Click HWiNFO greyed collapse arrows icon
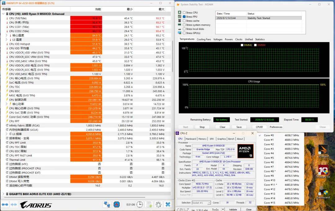Viewport: 335px width, 211px height. 14,205
